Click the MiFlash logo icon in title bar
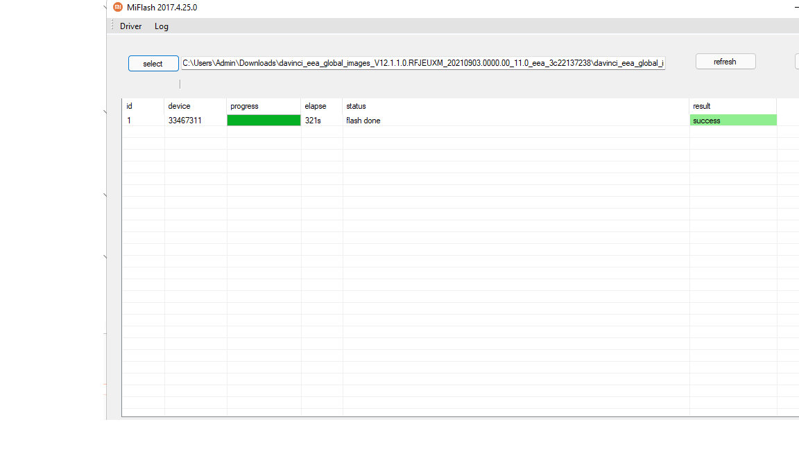This screenshot has height=449, width=799. 118,7
